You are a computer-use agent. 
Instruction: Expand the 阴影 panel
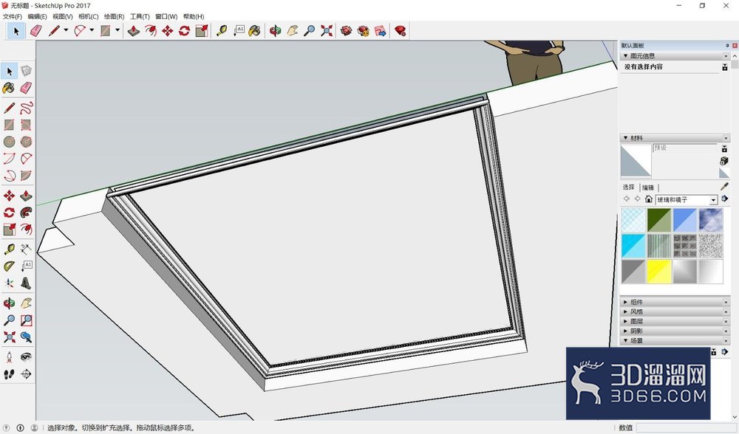click(x=625, y=331)
